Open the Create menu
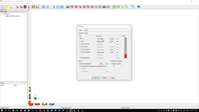This screenshot has height=112, width=199. (x=22, y=3)
